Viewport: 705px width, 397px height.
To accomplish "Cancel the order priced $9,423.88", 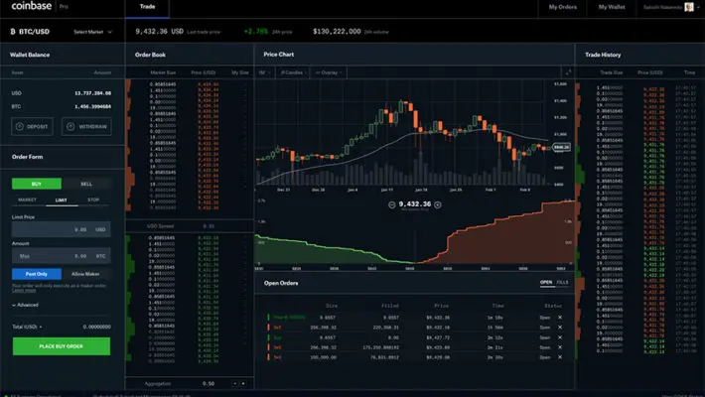I will [560, 347].
